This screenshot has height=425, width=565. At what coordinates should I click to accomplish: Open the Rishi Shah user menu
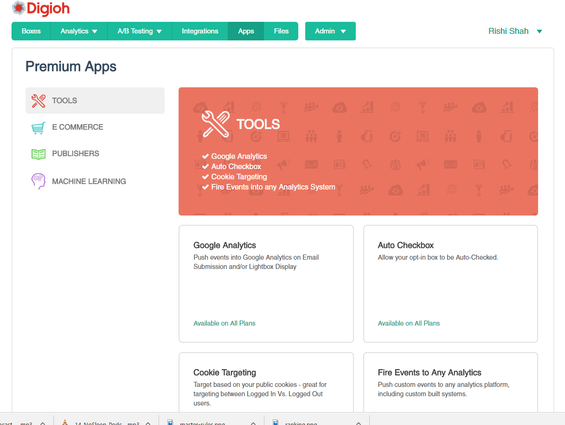[x=515, y=31]
